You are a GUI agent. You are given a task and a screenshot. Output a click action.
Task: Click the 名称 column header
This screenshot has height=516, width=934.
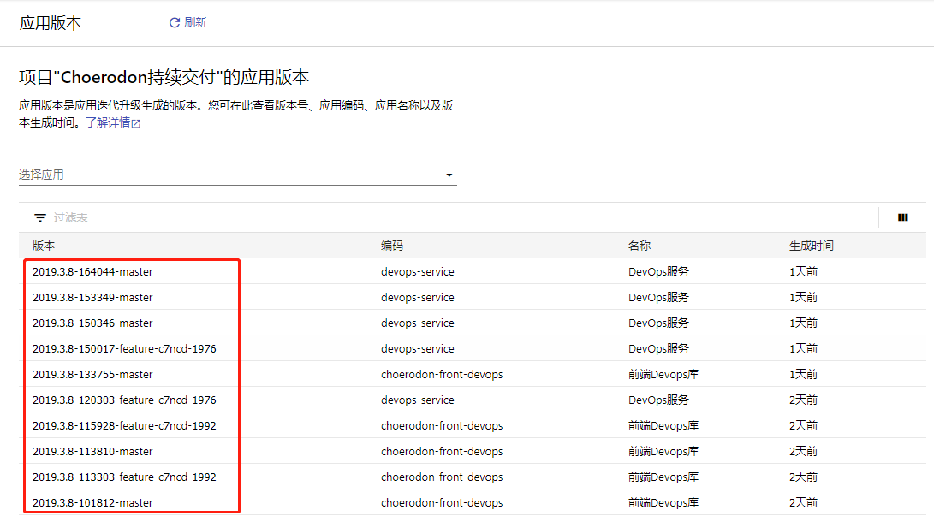(640, 246)
